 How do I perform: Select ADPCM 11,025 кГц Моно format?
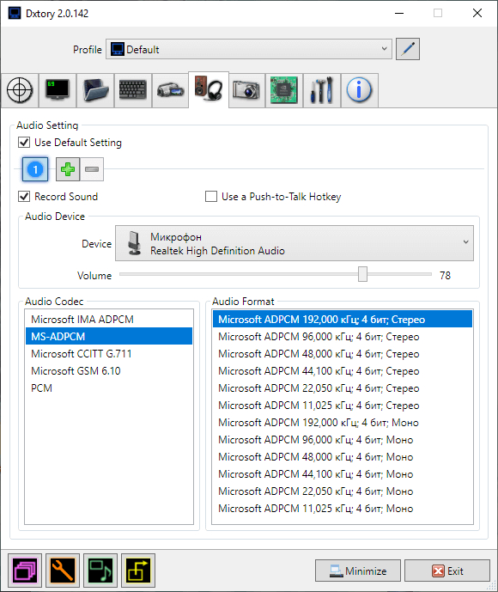coord(343,509)
